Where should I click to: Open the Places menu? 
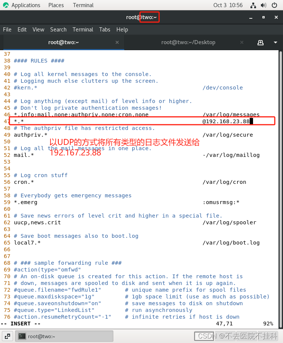coord(56,5)
